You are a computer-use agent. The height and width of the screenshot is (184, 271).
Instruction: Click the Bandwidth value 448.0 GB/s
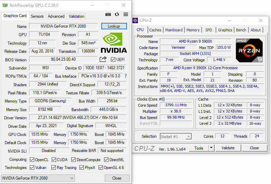pyautogui.click(x=108, y=109)
